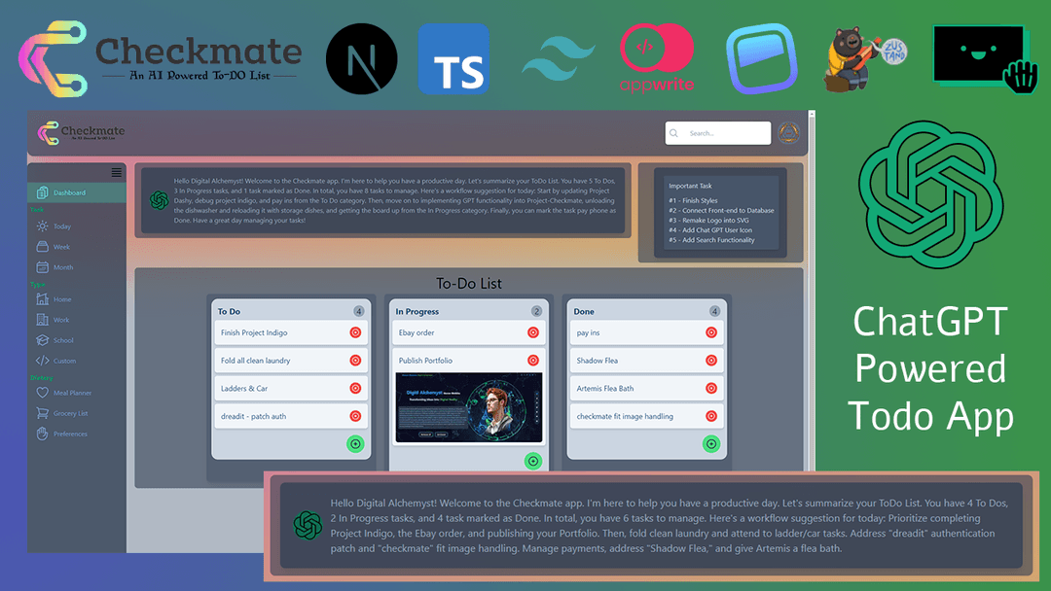The image size is (1051, 591).
Task: Click the search box in the header
Action: coord(718,133)
